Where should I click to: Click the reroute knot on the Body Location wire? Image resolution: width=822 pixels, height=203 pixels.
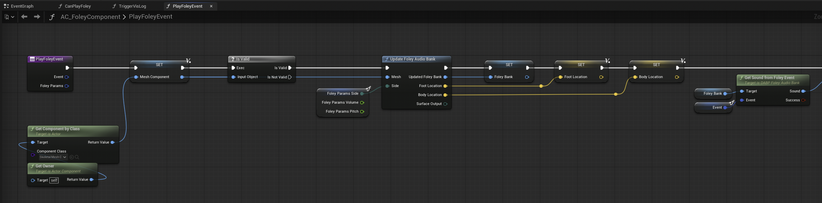616,94
